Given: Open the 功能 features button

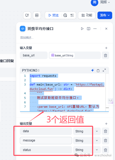Looking at the screenshot, I should point(87,15).
